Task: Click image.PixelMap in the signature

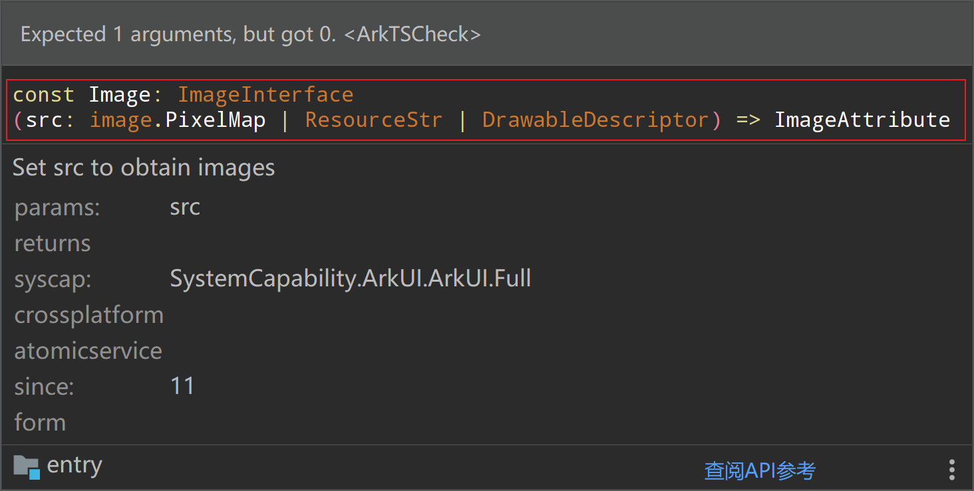Action: tap(178, 120)
